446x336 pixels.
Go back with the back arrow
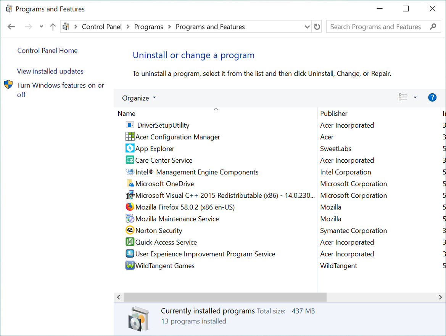point(11,27)
